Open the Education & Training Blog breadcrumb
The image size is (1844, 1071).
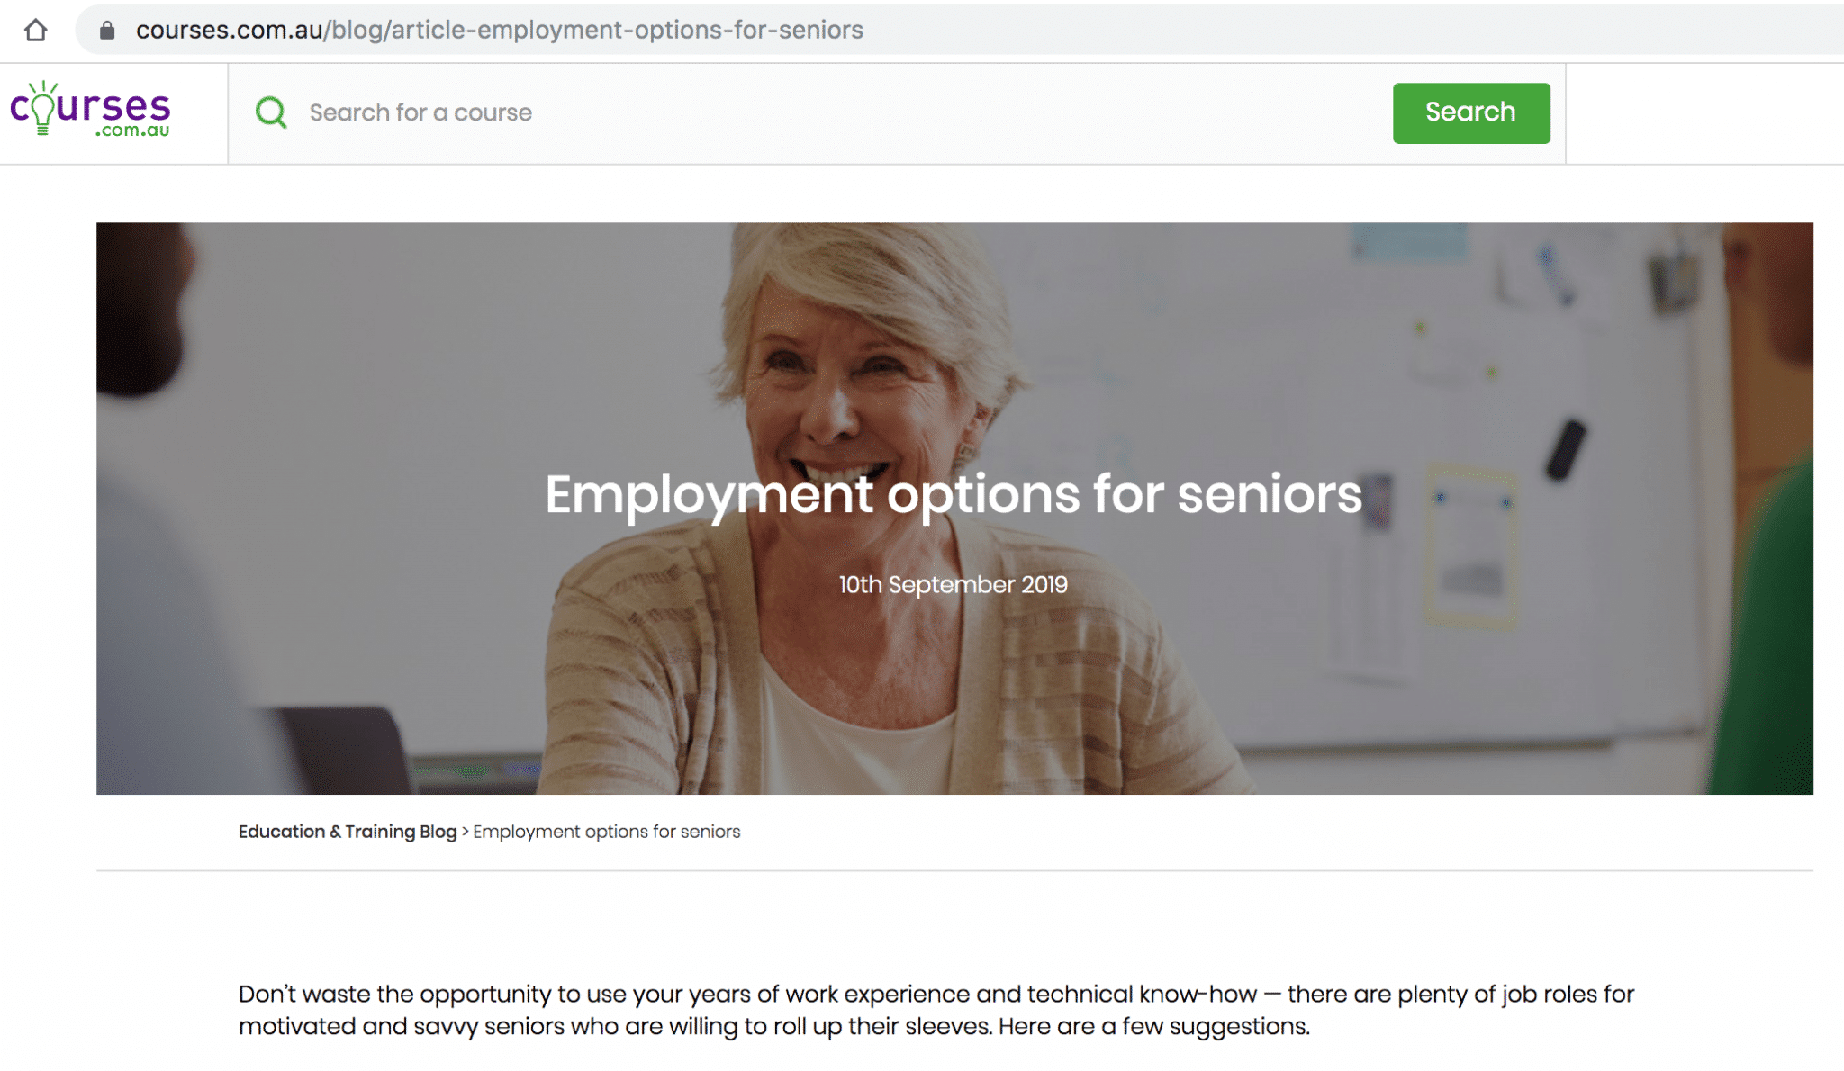[347, 832]
